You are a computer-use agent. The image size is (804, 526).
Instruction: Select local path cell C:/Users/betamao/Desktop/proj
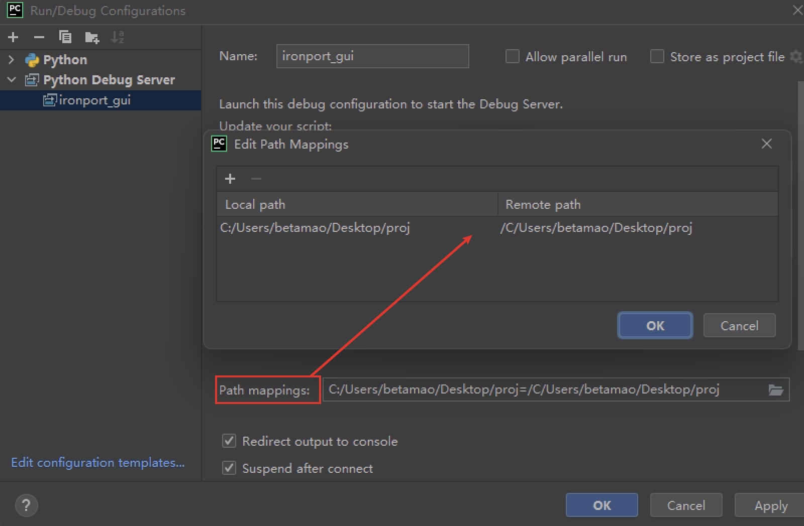[x=357, y=228]
